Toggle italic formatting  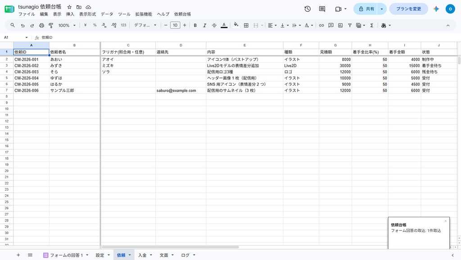tap(205, 26)
